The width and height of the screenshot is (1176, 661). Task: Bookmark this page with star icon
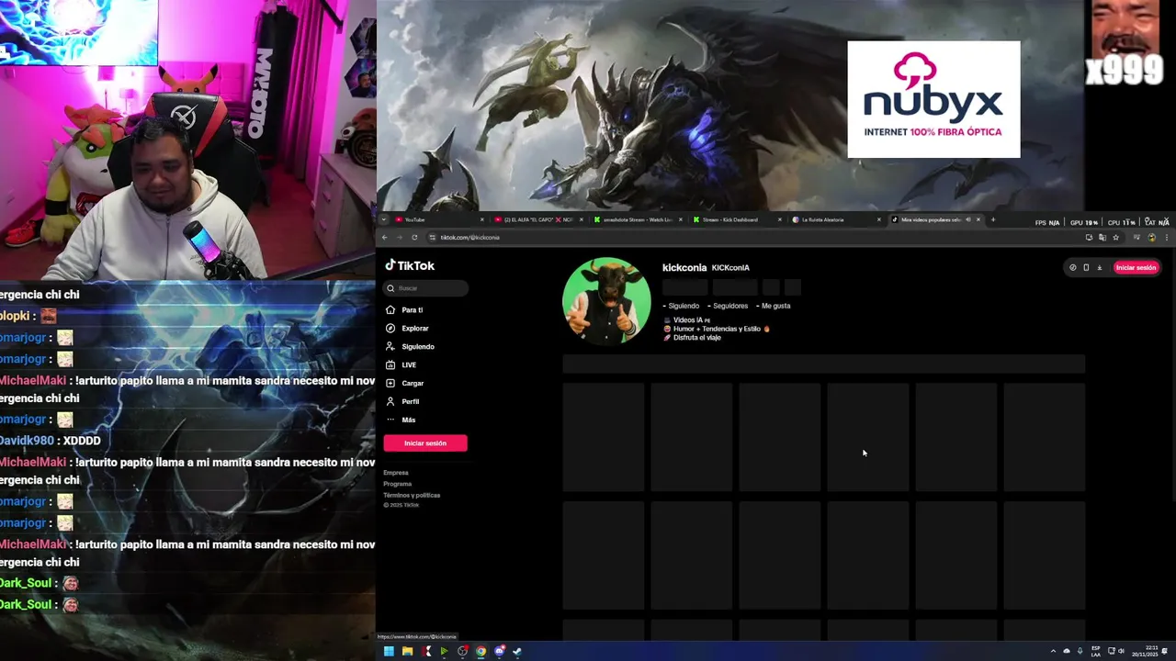(1115, 238)
